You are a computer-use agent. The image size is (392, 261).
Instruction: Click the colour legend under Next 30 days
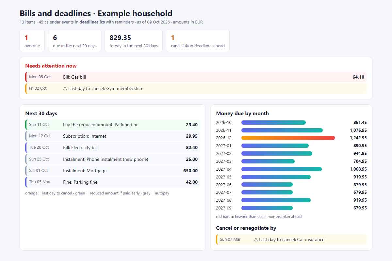pos(97,193)
